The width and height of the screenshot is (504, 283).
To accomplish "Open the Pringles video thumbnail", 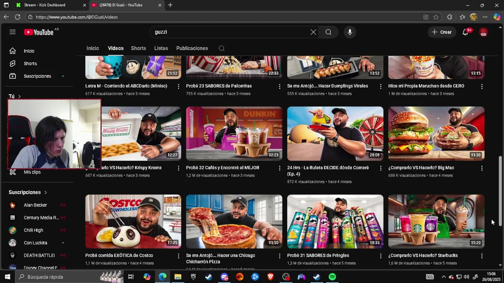I will [x=335, y=221].
